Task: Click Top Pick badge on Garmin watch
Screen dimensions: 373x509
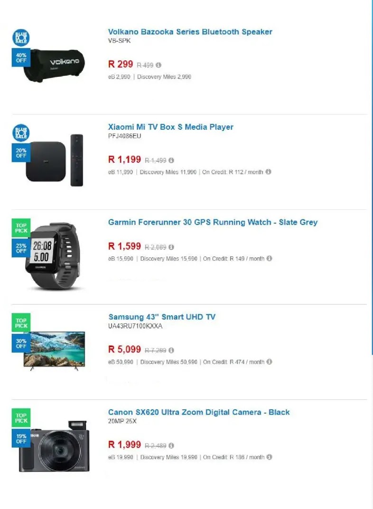Action: tap(21, 228)
